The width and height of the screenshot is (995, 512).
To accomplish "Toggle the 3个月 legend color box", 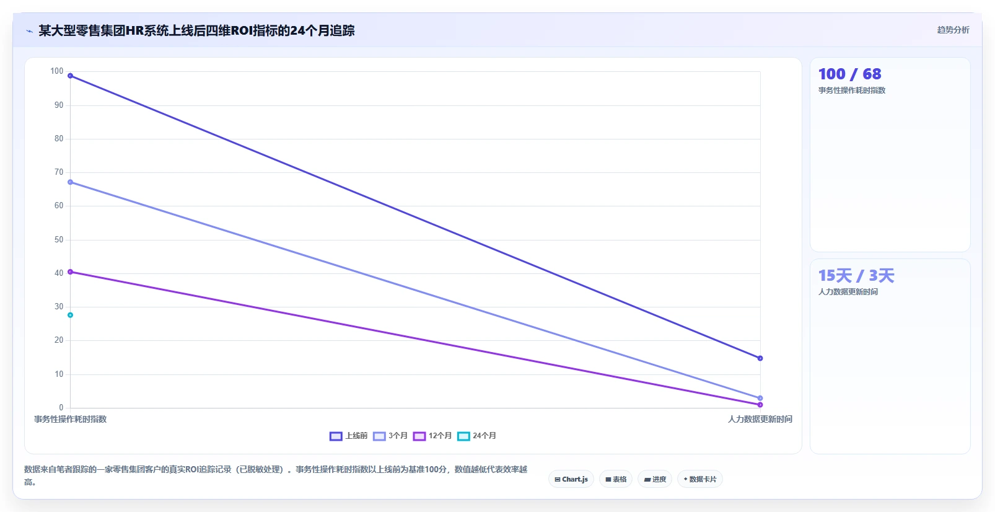I will [x=379, y=436].
